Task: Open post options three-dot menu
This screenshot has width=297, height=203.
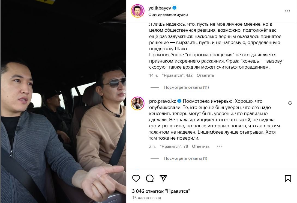Action: (287, 11)
